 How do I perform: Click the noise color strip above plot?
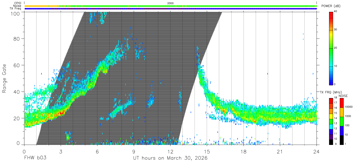170,6
